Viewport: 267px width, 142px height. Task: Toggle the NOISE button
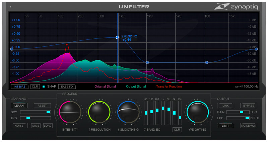click(19, 126)
